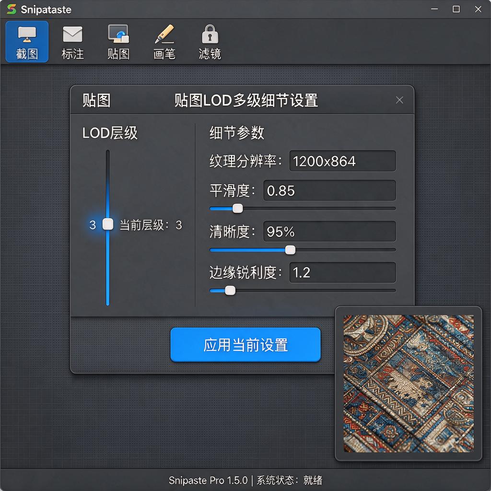
Task: Close the Snipaste main window
Action: [478, 9]
